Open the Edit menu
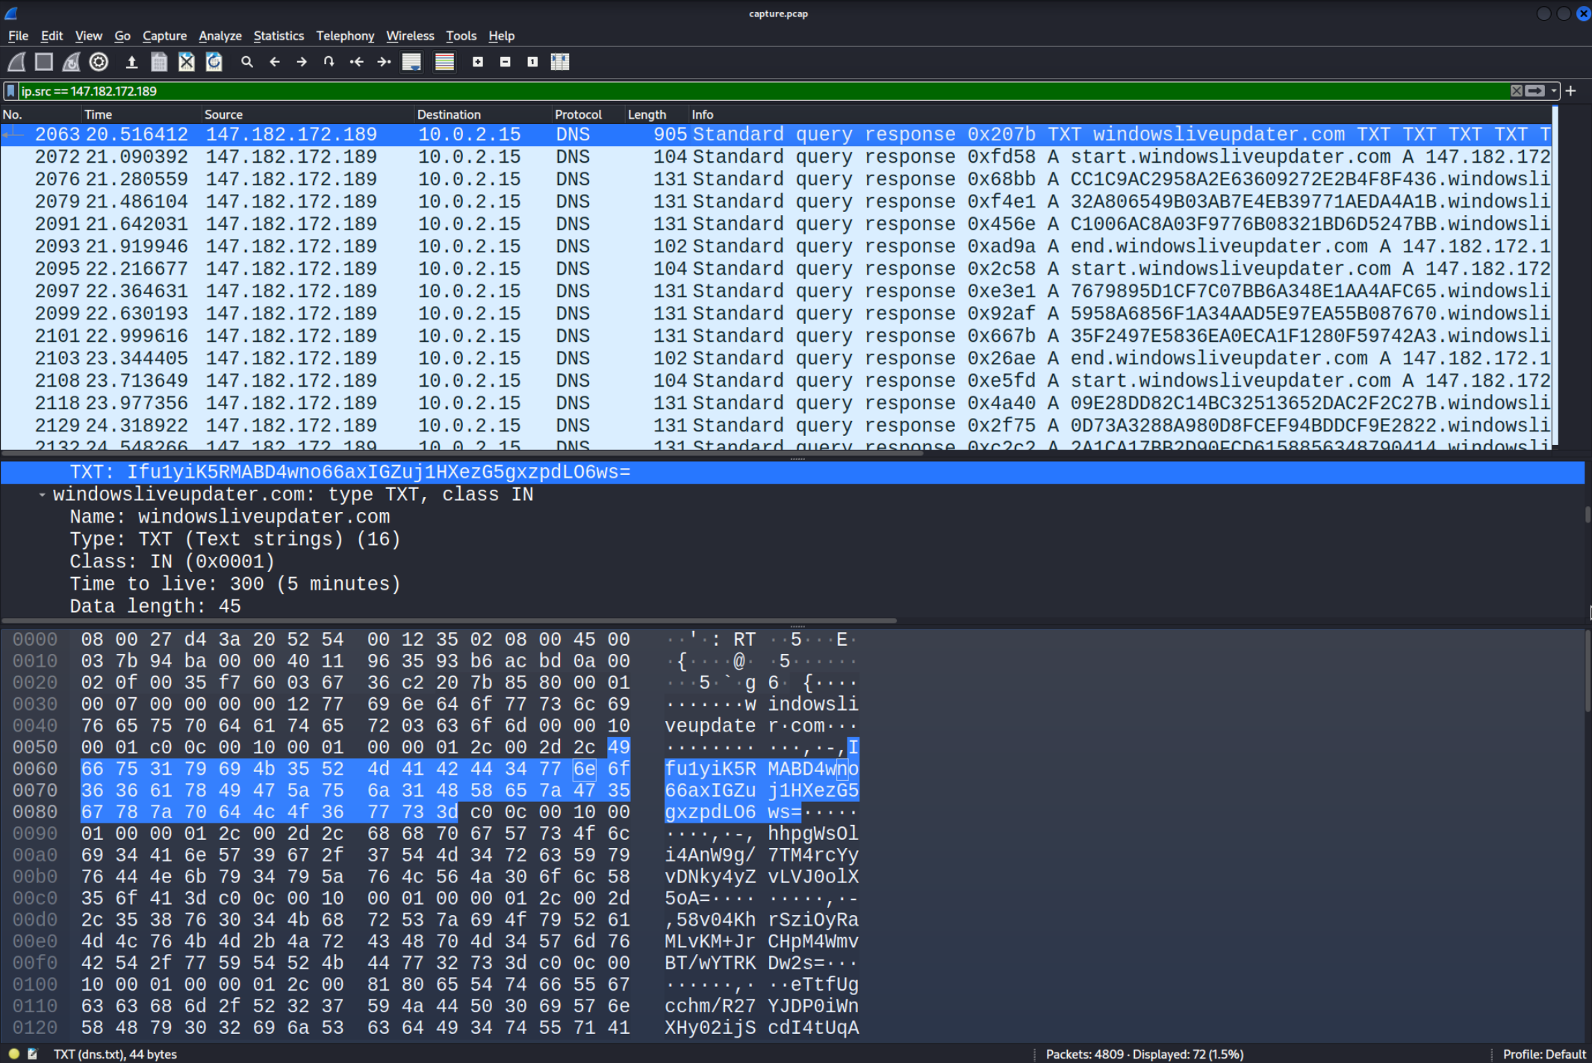1592x1063 pixels. (x=52, y=36)
